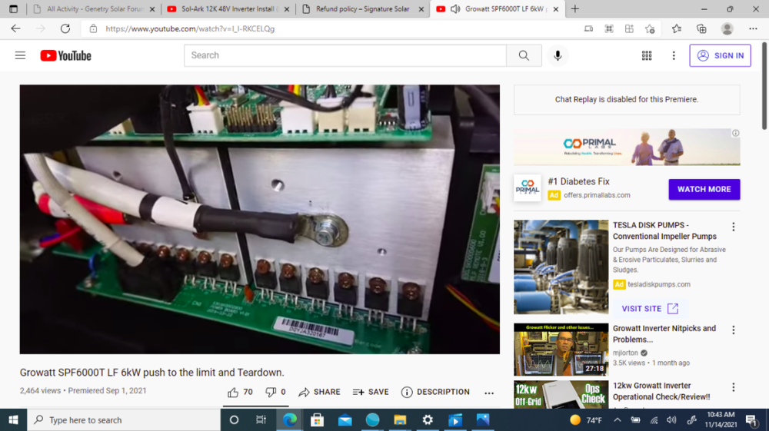This screenshot has height=431, width=769.
Task: Open a new browser tab
Action: point(574,8)
